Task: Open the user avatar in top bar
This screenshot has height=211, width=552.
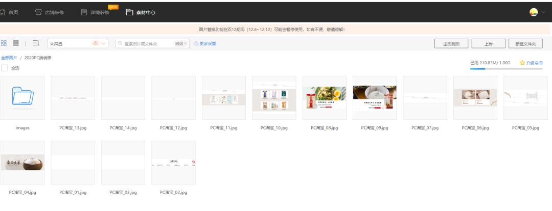Action: coord(533,12)
